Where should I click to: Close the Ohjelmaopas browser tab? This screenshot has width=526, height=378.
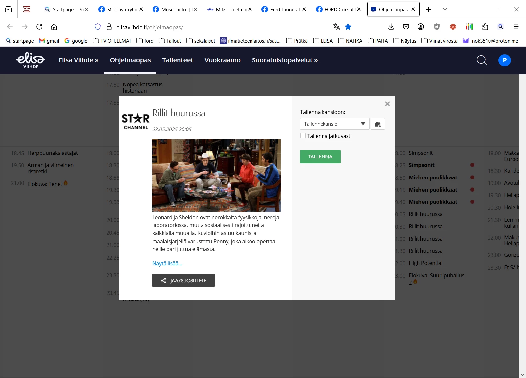(x=413, y=9)
